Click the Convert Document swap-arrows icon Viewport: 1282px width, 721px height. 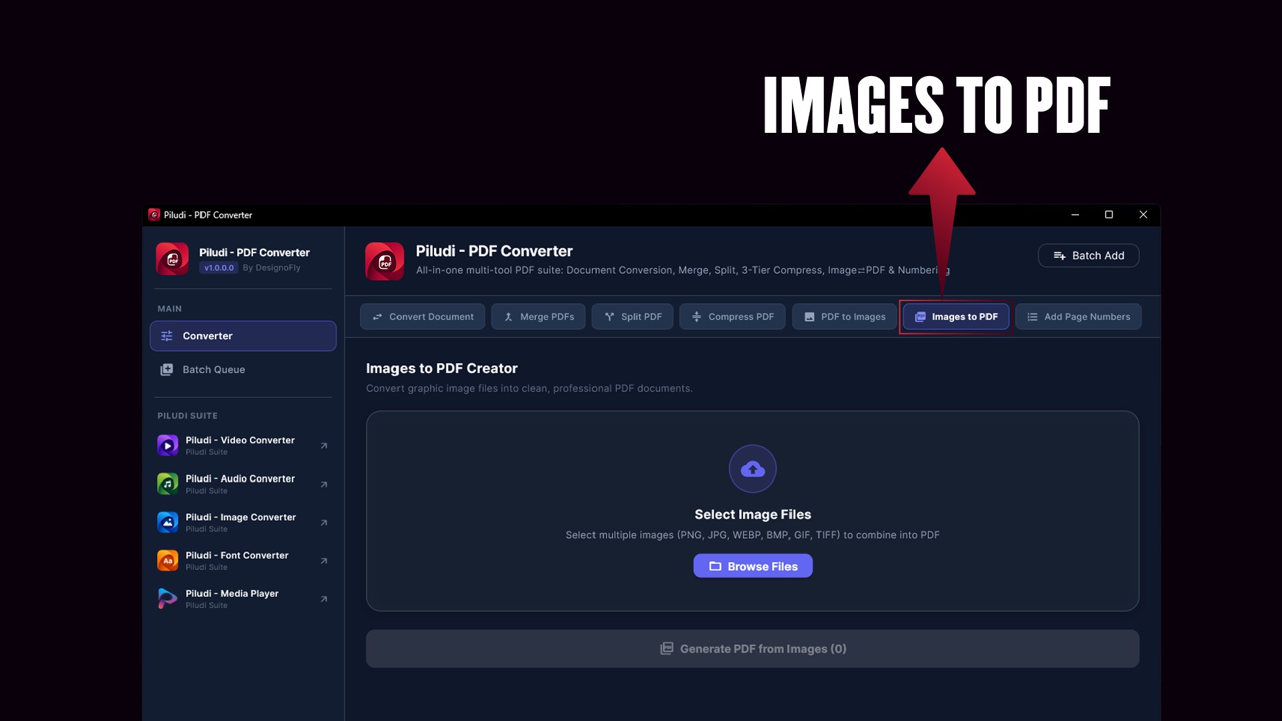pyautogui.click(x=377, y=316)
